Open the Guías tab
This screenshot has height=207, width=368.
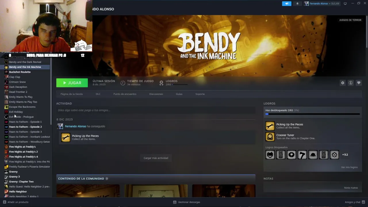[x=179, y=94]
